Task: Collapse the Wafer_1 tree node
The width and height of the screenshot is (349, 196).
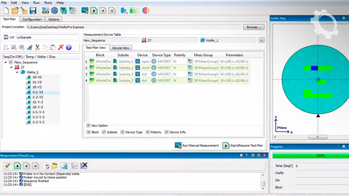Action: click(17, 72)
